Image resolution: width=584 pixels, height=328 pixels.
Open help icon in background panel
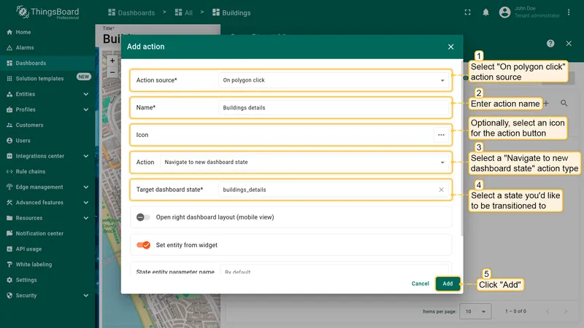(x=550, y=44)
